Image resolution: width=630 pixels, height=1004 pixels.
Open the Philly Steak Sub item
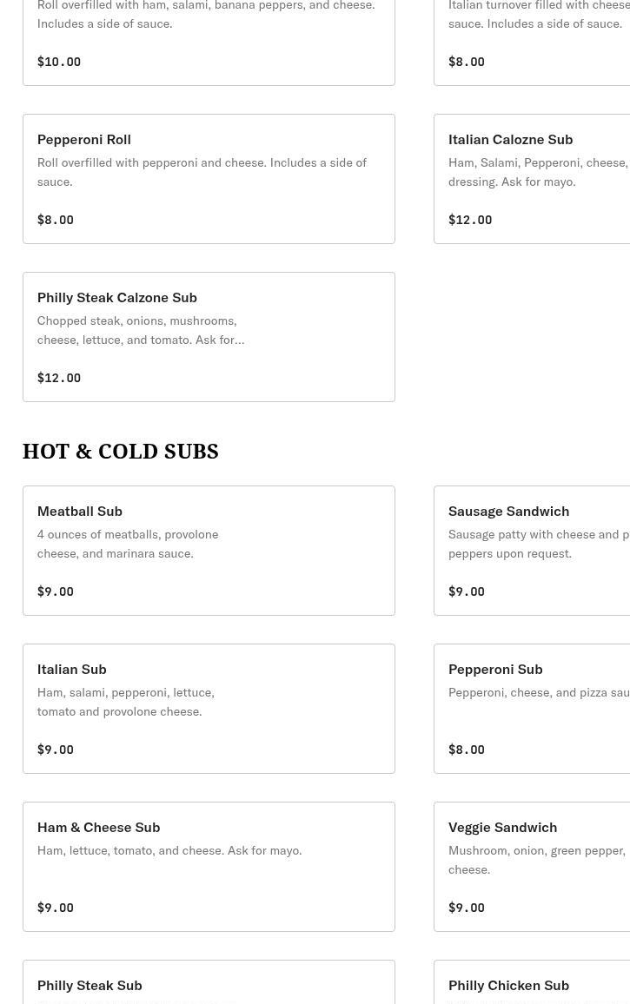[209, 985]
